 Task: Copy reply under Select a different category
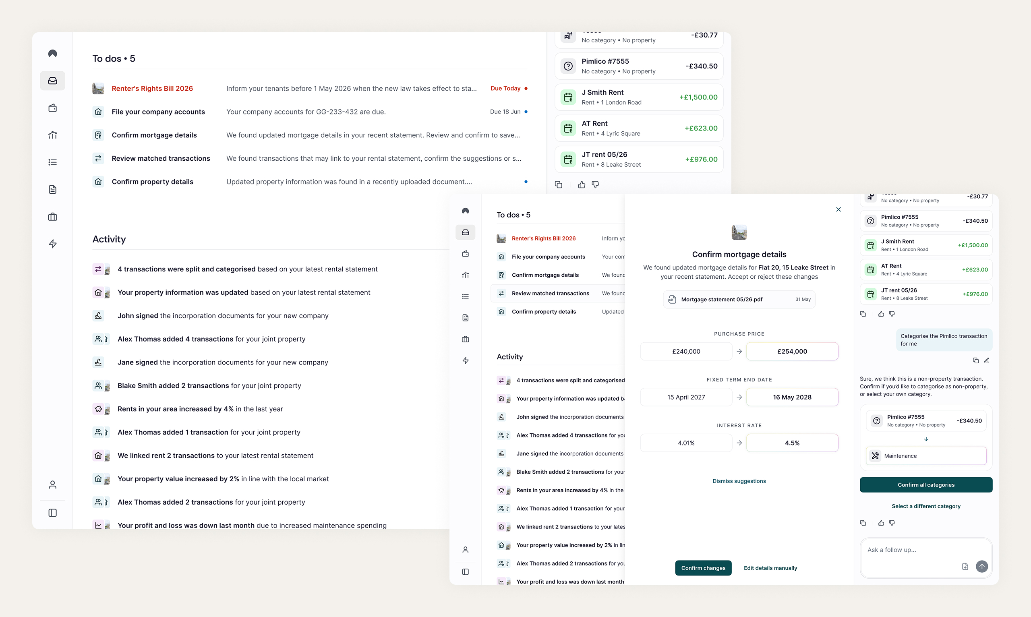(x=863, y=523)
